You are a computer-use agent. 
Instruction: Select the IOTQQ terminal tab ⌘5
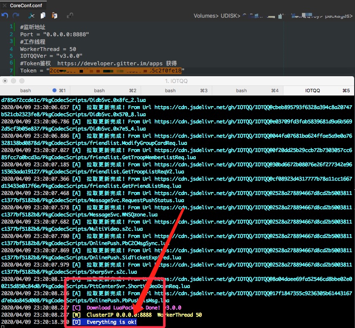click(319, 91)
